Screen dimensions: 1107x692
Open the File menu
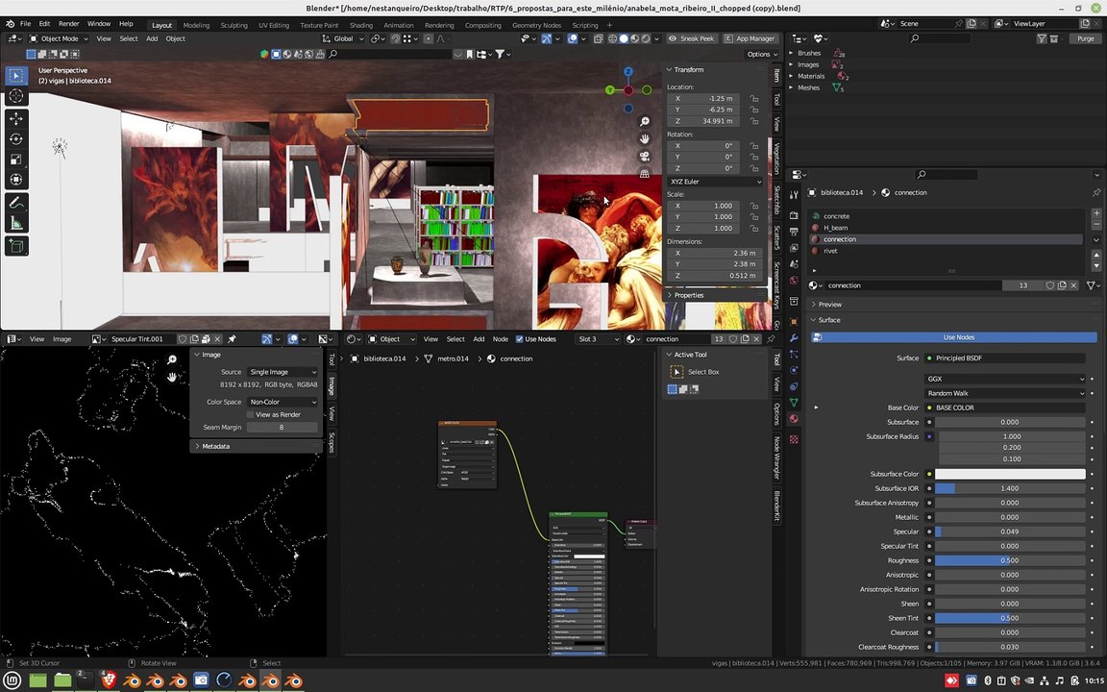point(25,23)
